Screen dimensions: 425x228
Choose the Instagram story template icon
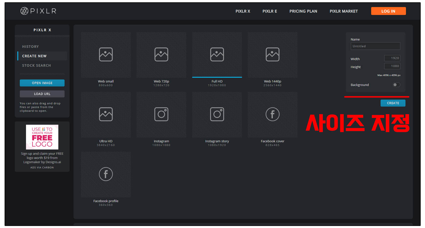point(217,114)
